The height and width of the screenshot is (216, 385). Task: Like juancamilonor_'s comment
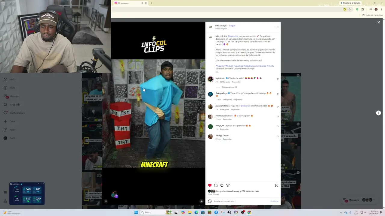click(x=278, y=106)
